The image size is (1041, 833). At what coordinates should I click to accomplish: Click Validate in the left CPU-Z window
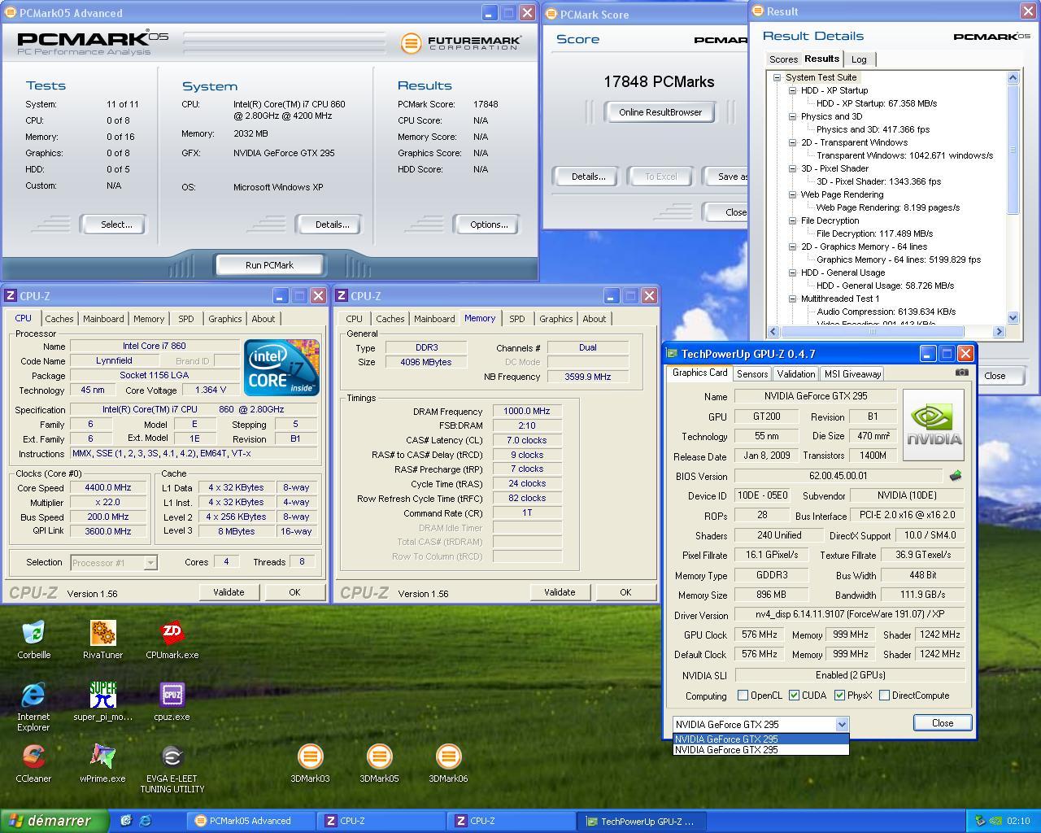229,592
